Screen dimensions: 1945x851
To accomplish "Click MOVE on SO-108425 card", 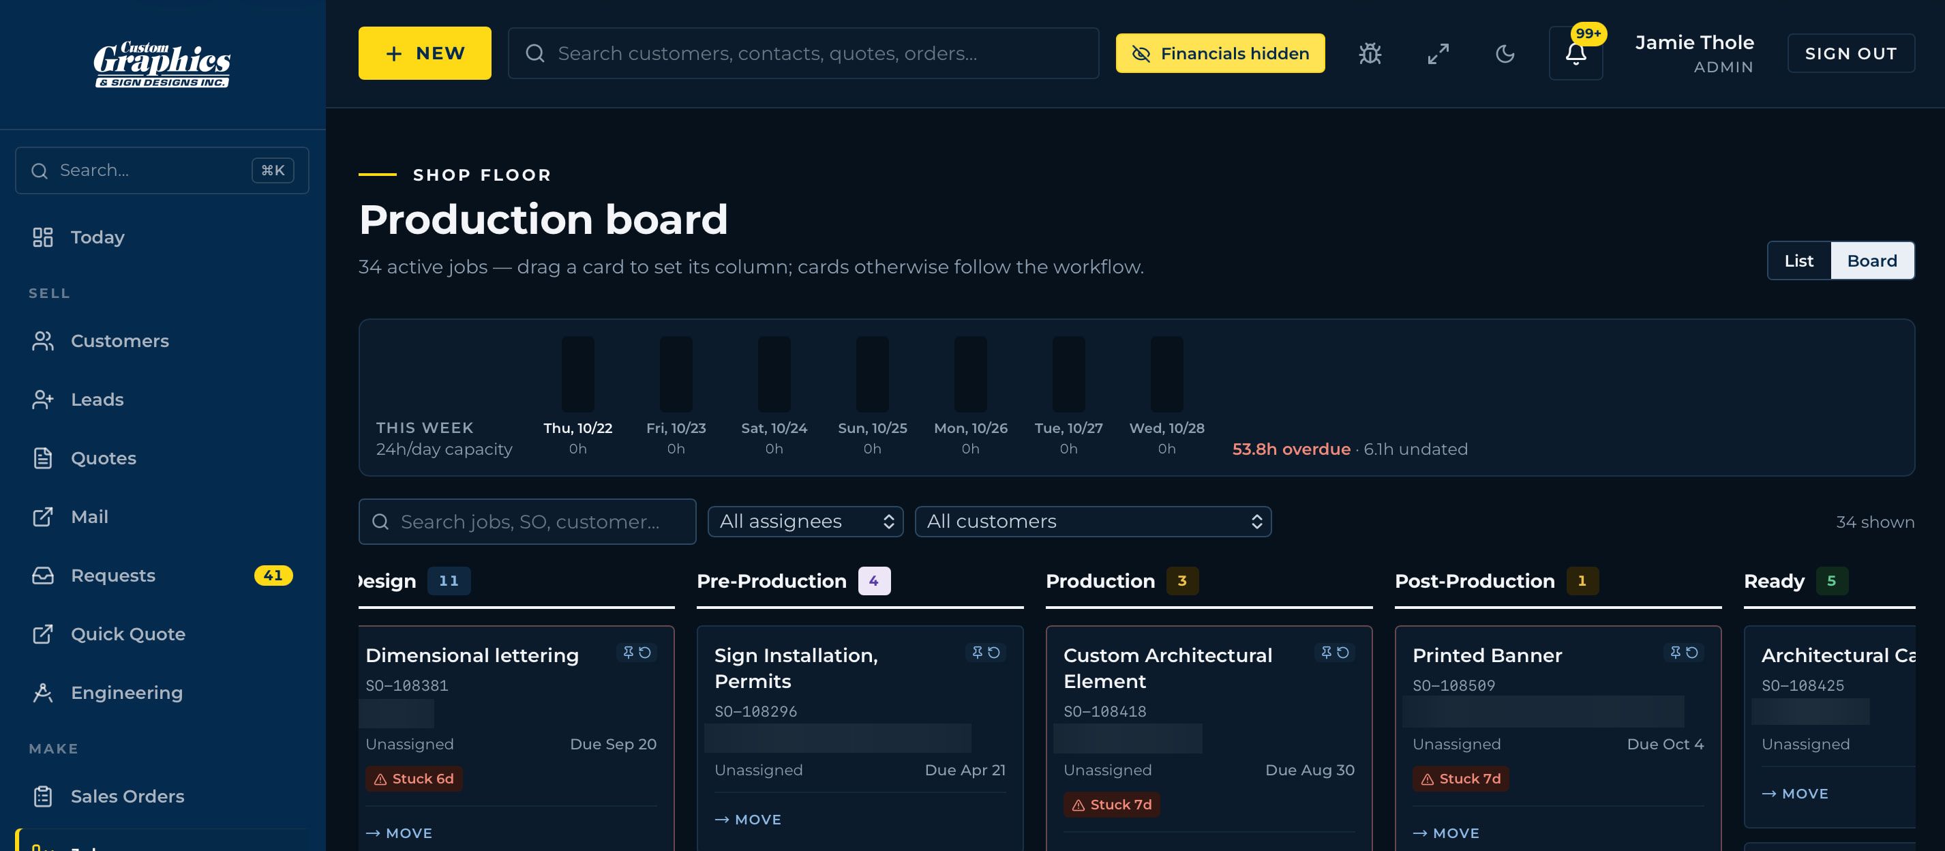I will tap(1795, 794).
